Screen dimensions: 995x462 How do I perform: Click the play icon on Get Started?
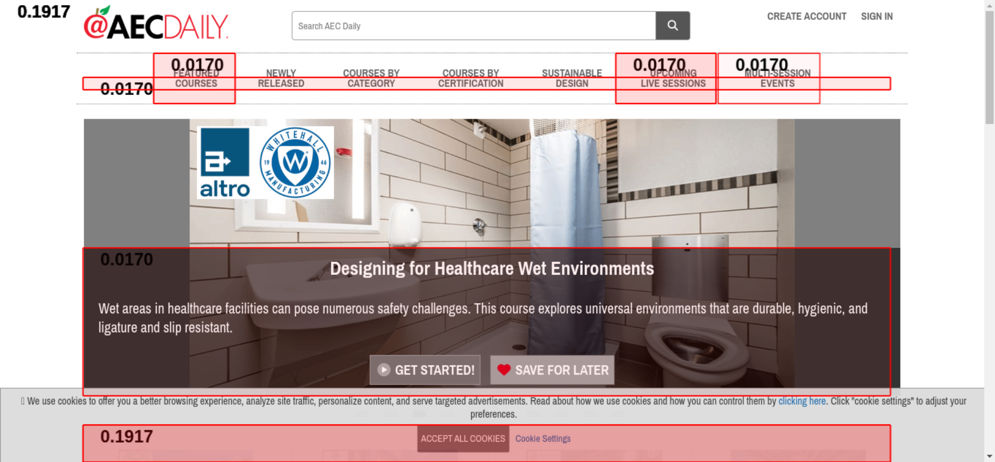(384, 370)
